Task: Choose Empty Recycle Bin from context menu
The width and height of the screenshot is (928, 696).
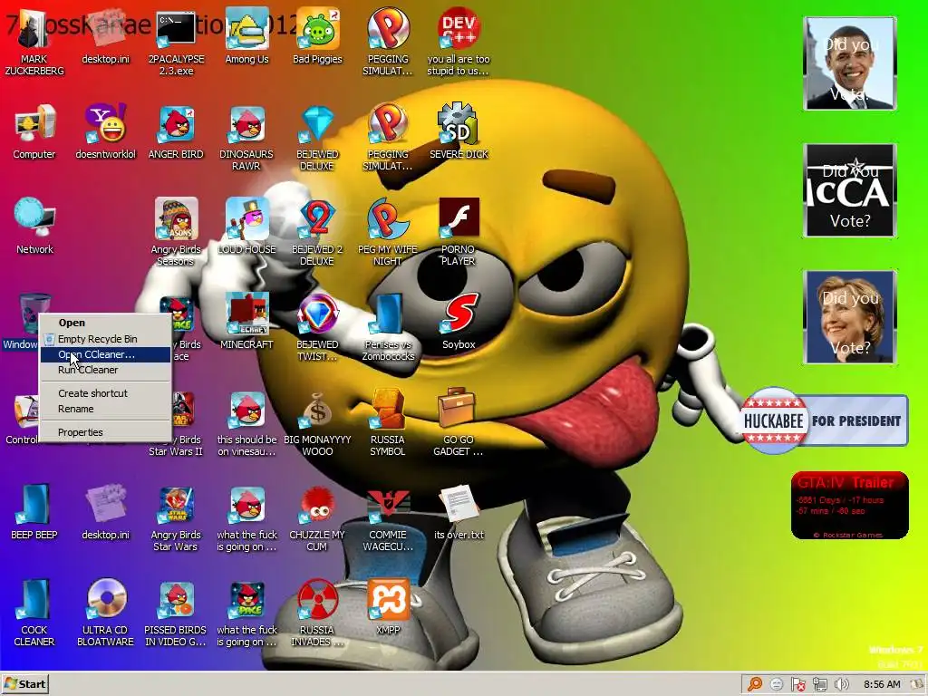Action: 105,339
